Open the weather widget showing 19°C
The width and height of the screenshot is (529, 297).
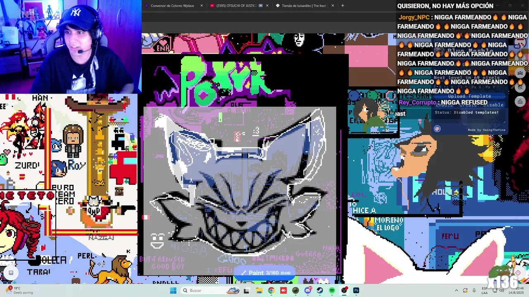(x=19, y=290)
